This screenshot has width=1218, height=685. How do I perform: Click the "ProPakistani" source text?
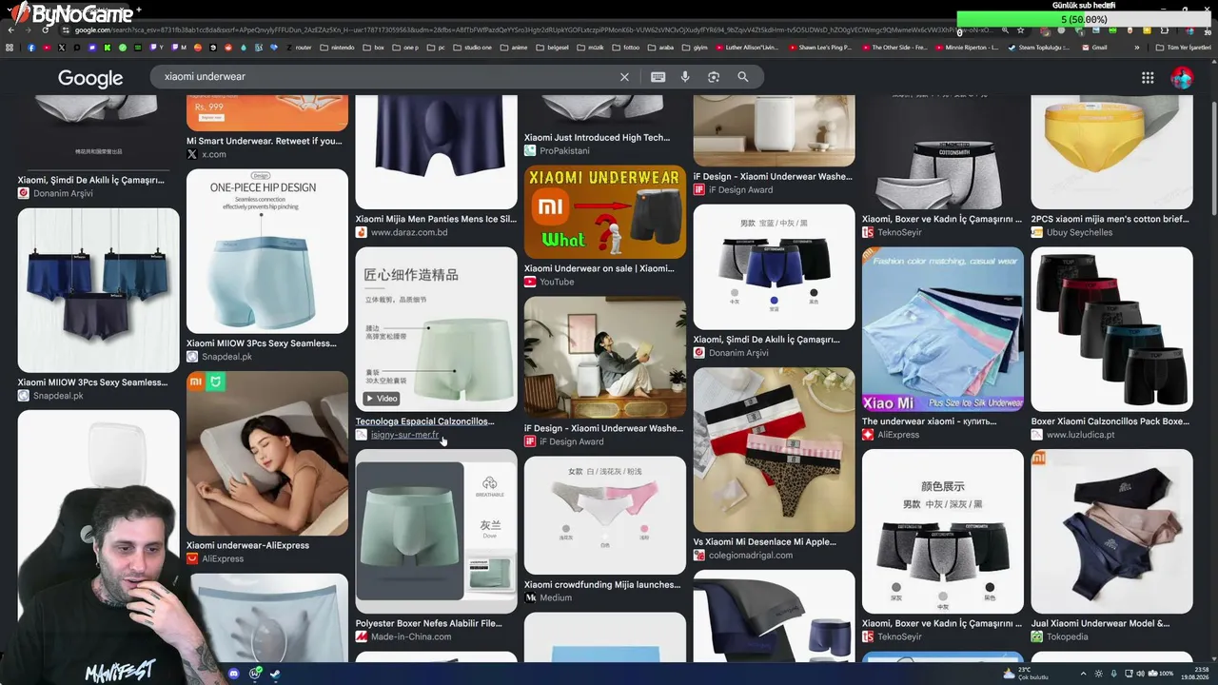click(564, 151)
